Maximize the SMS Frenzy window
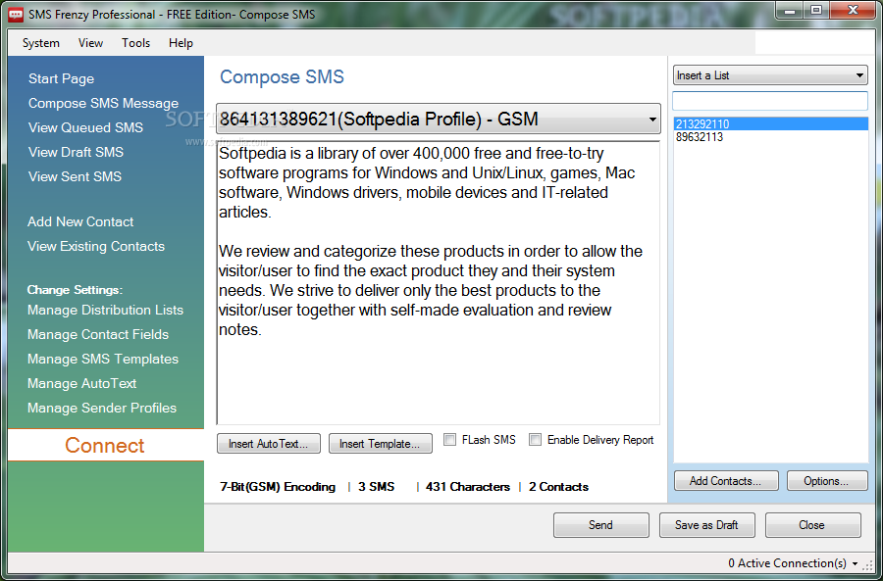This screenshot has width=883, height=581. pos(816,10)
